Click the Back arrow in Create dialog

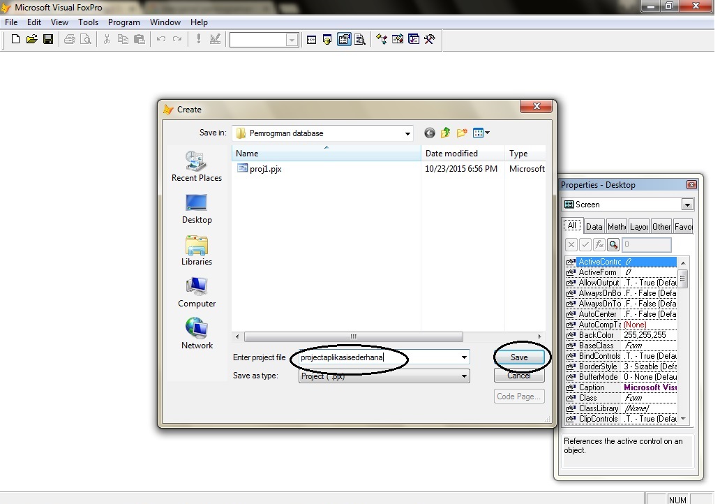[x=429, y=133]
